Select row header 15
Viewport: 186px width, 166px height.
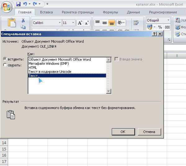click(x=4, y=149)
